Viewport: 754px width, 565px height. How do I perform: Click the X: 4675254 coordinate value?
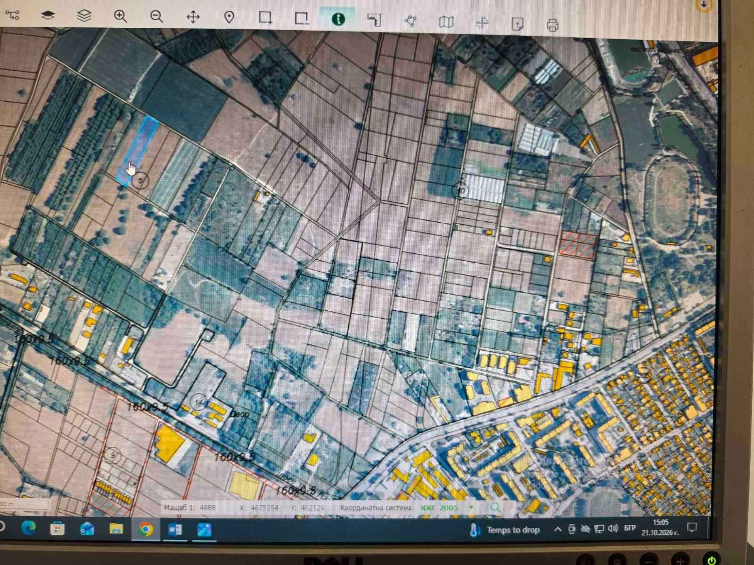[259, 508]
